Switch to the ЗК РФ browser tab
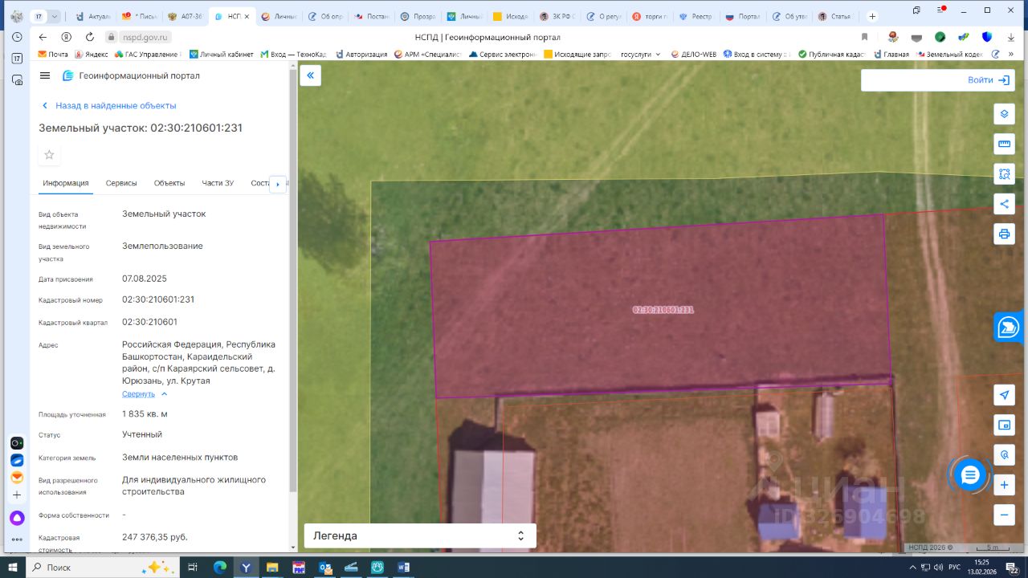The width and height of the screenshot is (1028, 578). click(557, 16)
